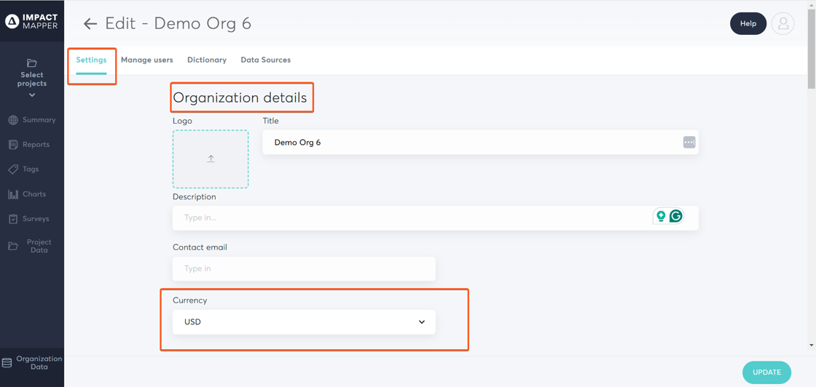Open Charts in the sidebar

point(32,194)
